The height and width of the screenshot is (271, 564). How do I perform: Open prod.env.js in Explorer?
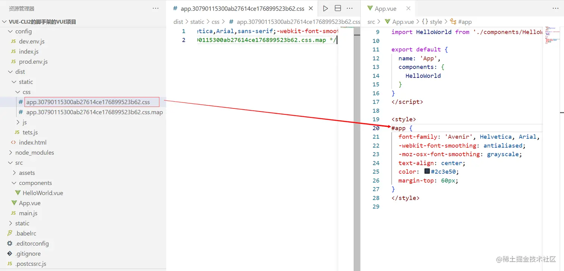pyautogui.click(x=33, y=62)
